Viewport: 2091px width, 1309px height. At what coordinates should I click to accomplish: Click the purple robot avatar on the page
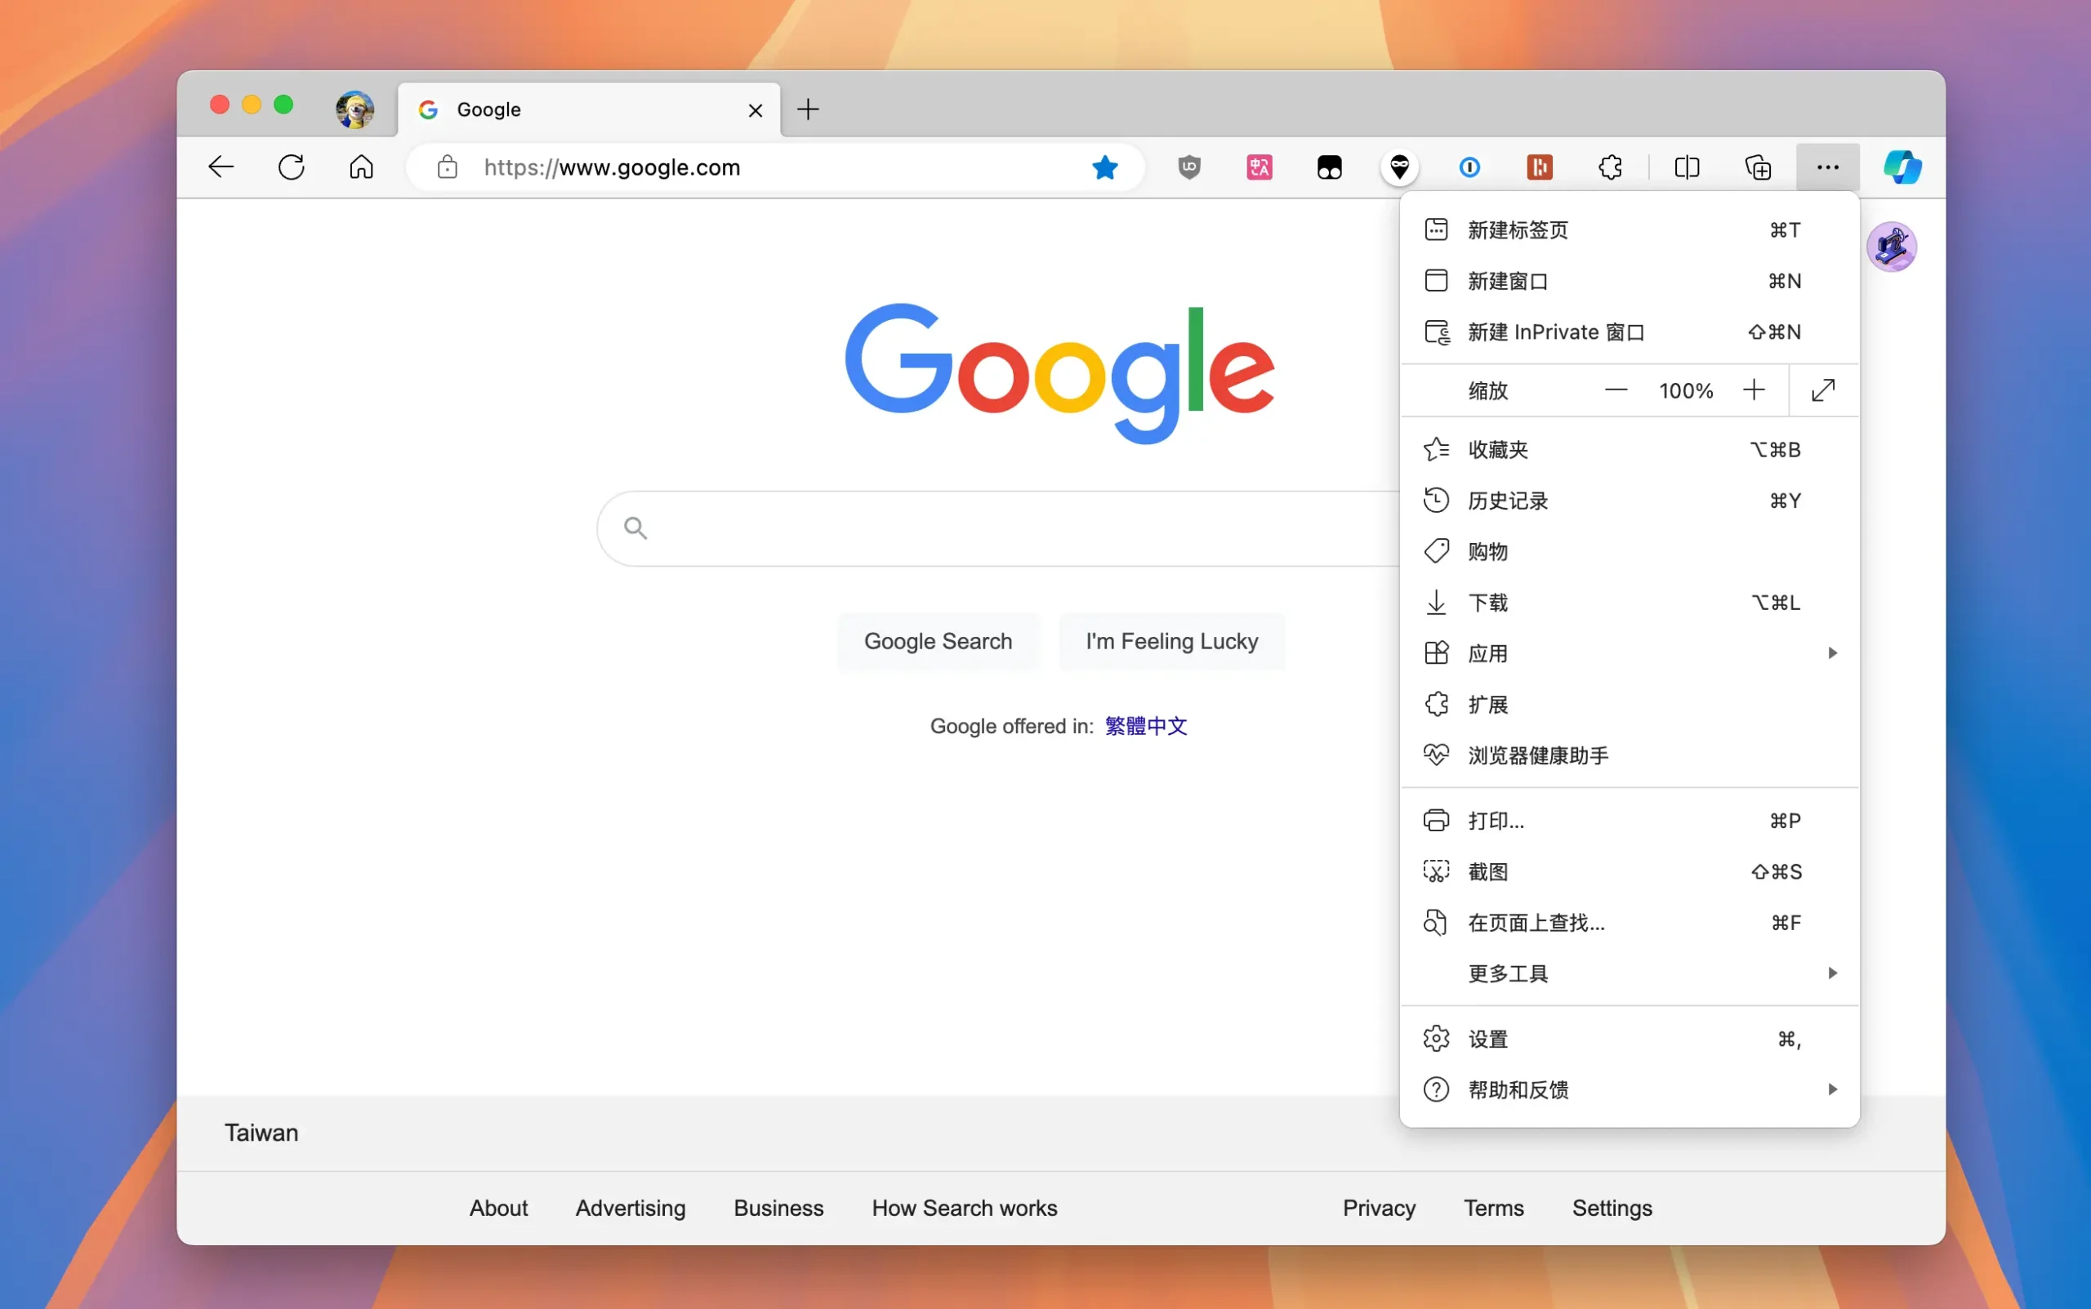[x=1892, y=247]
